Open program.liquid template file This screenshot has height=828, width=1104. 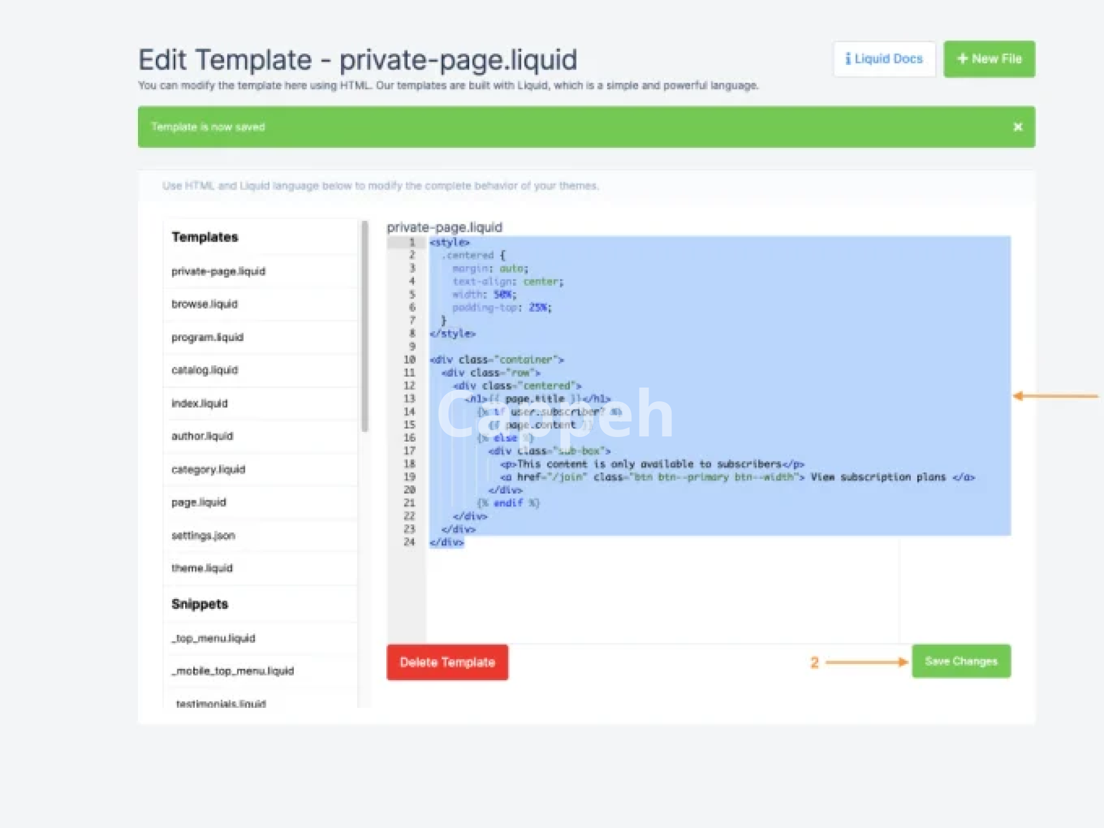pyautogui.click(x=207, y=338)
